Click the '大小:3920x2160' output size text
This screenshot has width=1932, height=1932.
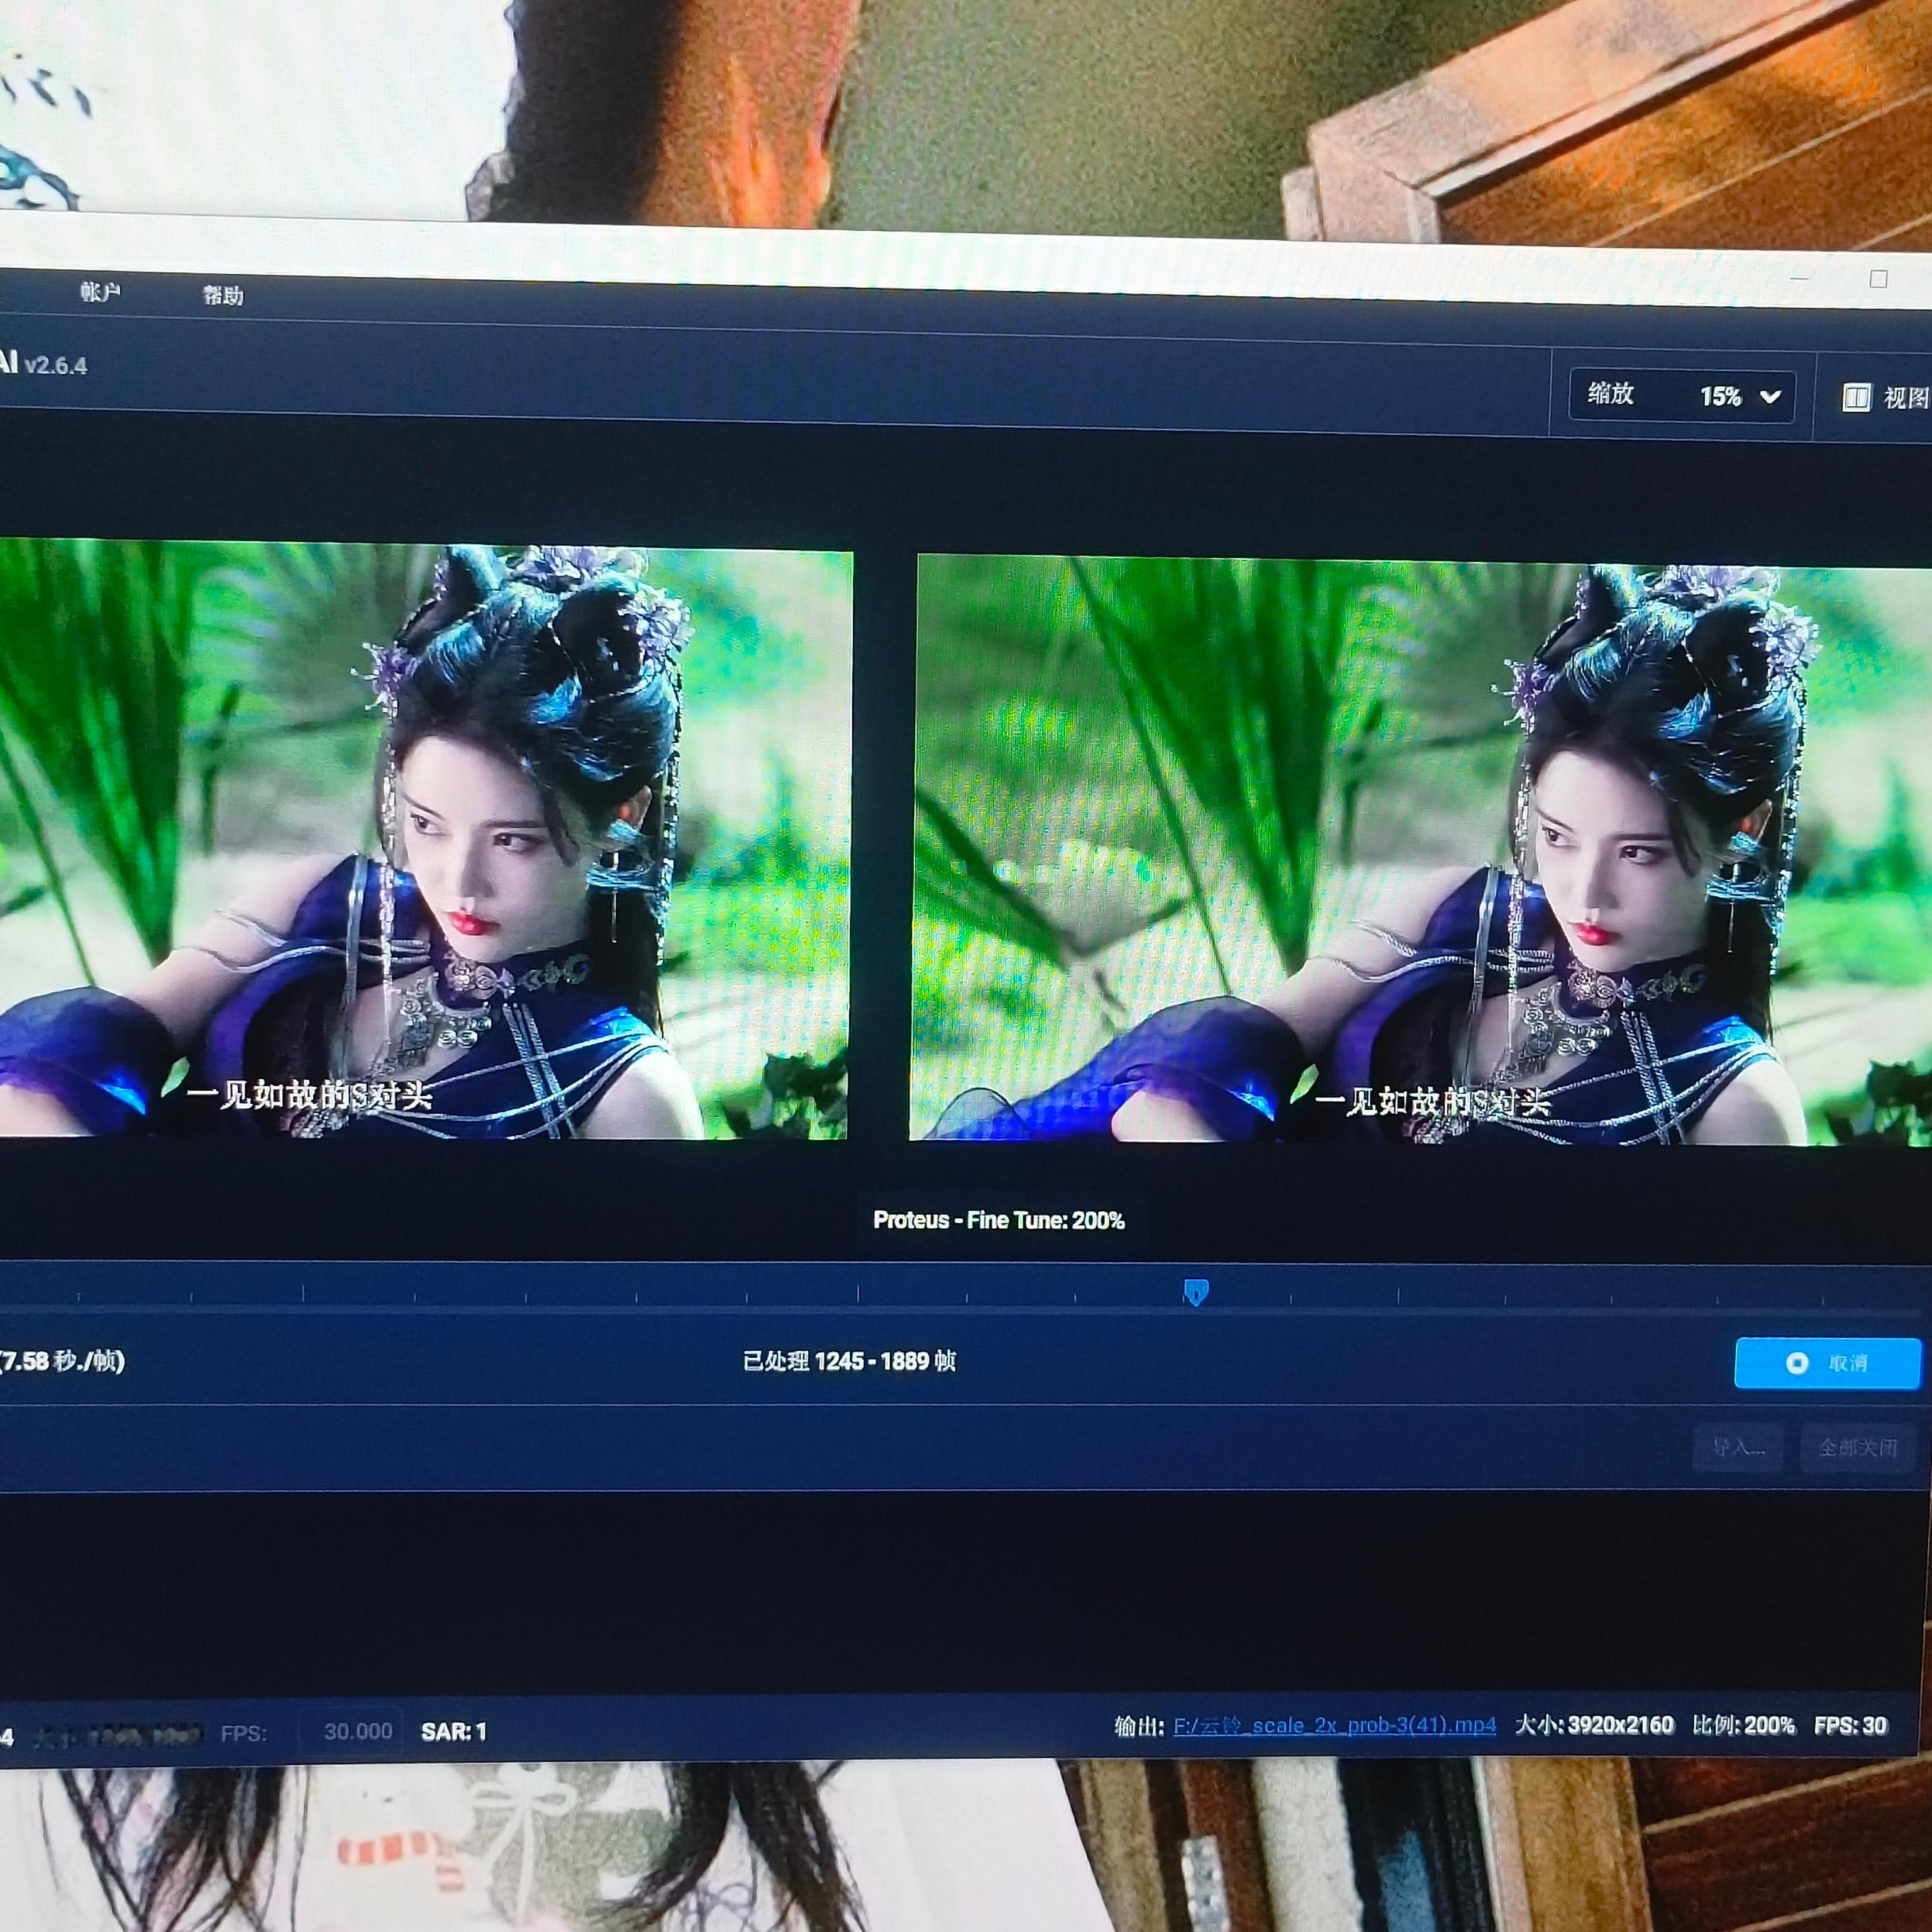point(1594,1725)
